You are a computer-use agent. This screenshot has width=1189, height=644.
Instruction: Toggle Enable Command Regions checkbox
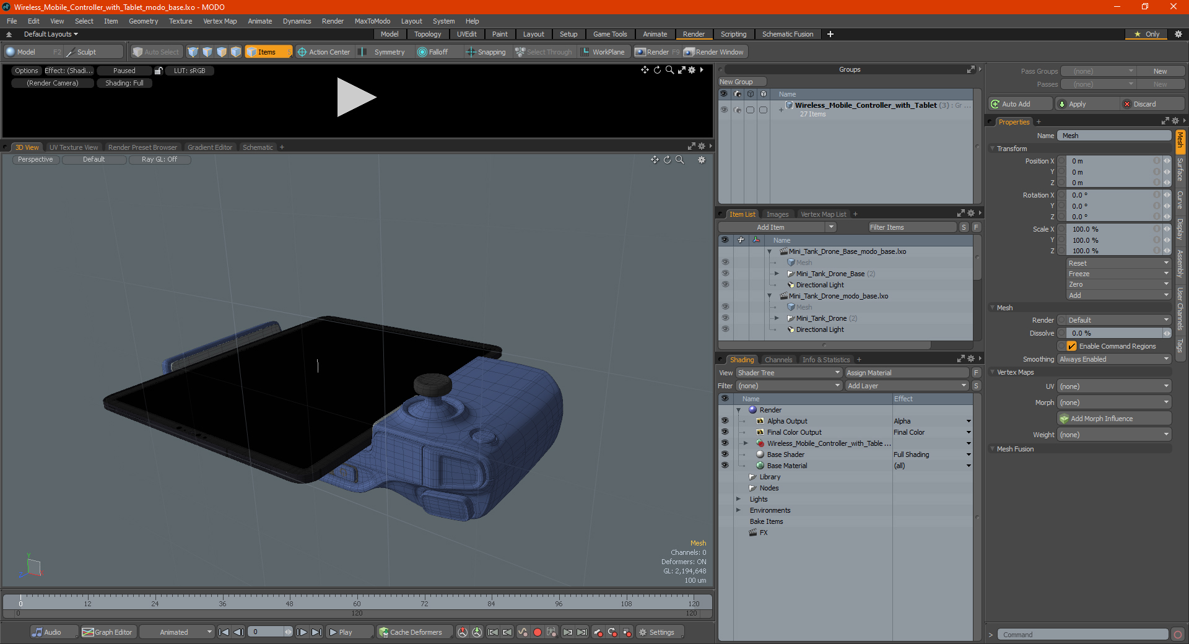tap(1072, 346)
